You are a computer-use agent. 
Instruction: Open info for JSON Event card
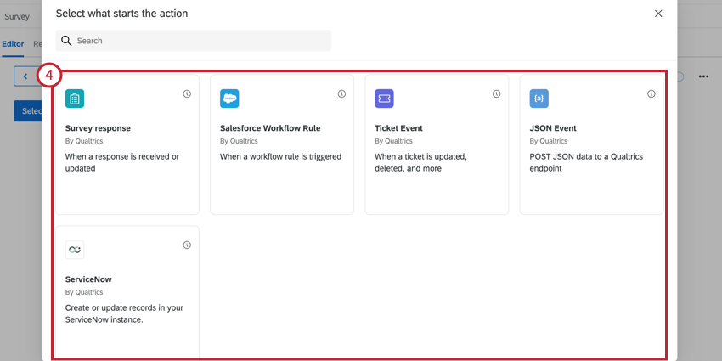(x=651, y=94)
